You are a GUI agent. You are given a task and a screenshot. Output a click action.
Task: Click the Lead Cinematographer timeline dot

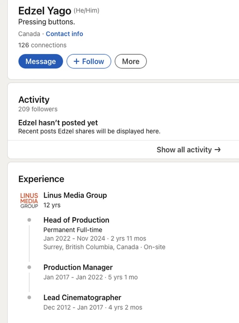(29, 297)
